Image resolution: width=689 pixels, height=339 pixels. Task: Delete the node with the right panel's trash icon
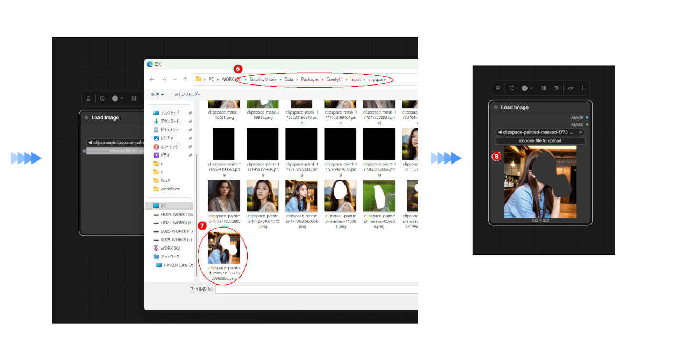tap(498, 88)
